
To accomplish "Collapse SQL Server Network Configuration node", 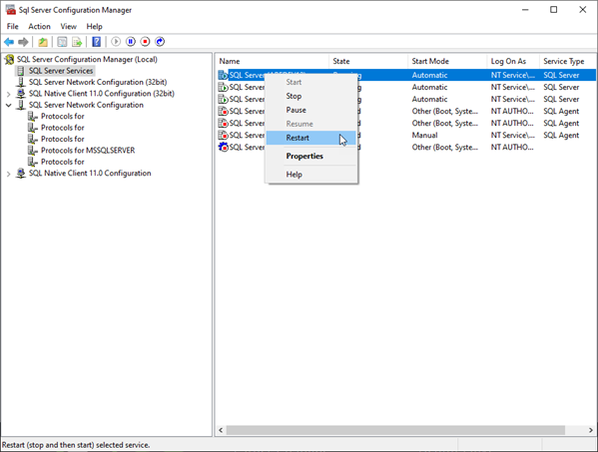I will click(8, 105).
